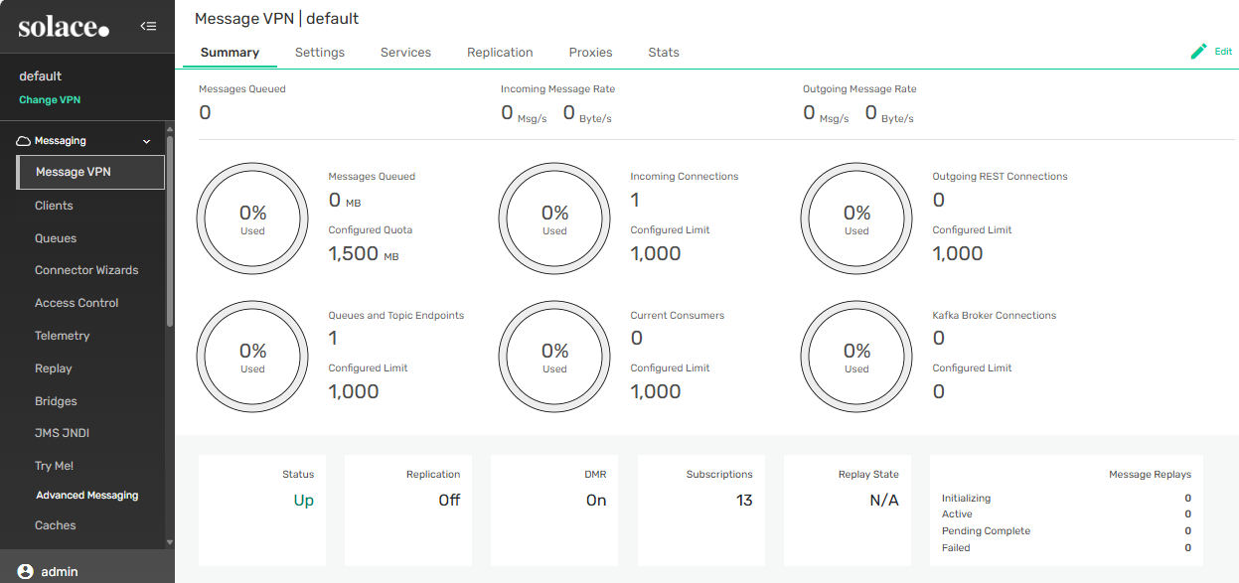View the Stats tab
This screenshot has width=1239, height=583.
(x=664, y=53)
